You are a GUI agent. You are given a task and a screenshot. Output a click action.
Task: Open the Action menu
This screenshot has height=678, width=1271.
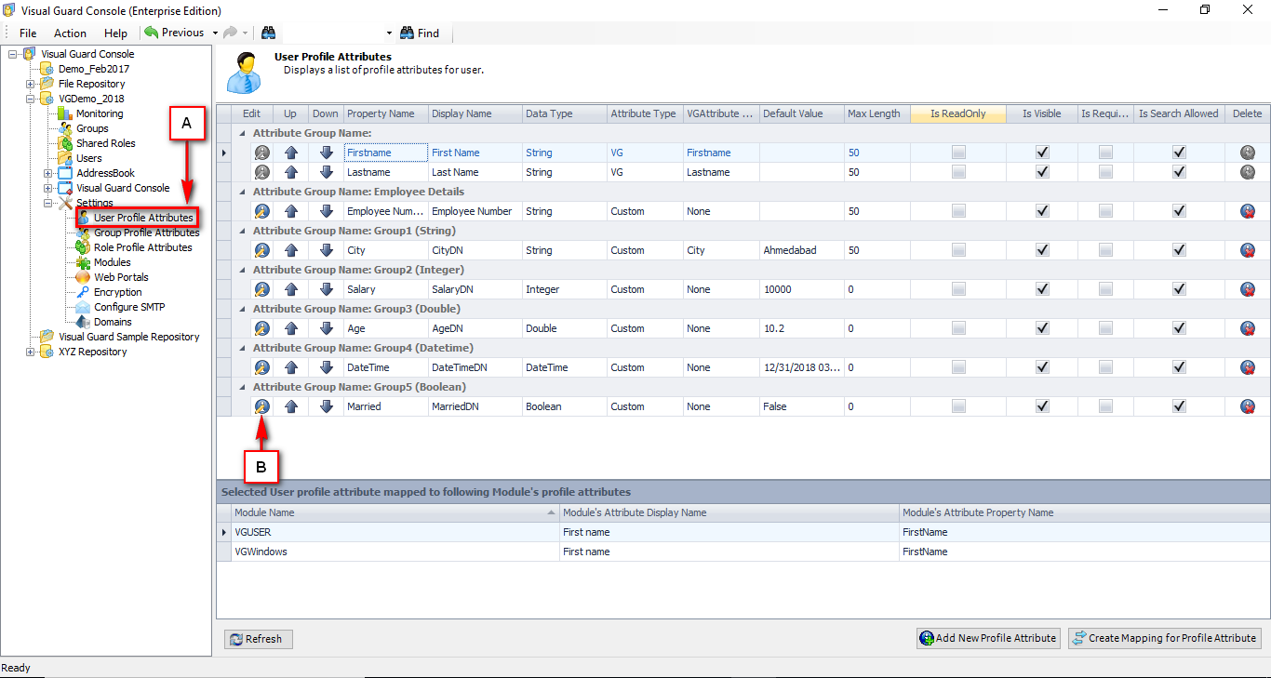tap(70, 33)
